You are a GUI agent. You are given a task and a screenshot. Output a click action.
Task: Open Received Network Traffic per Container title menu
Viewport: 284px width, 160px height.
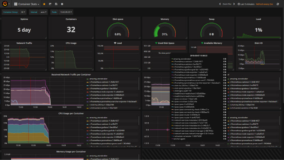pos(71,74)
